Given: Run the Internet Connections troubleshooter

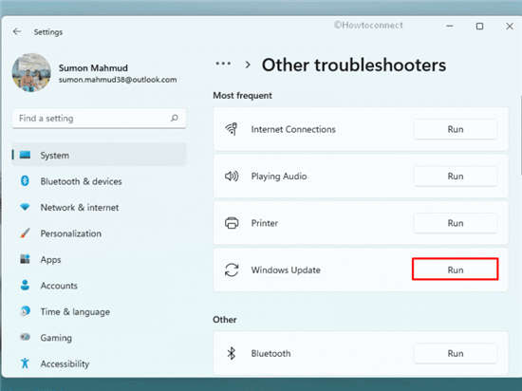Looking at the screenshot, I should click(456, 129).
